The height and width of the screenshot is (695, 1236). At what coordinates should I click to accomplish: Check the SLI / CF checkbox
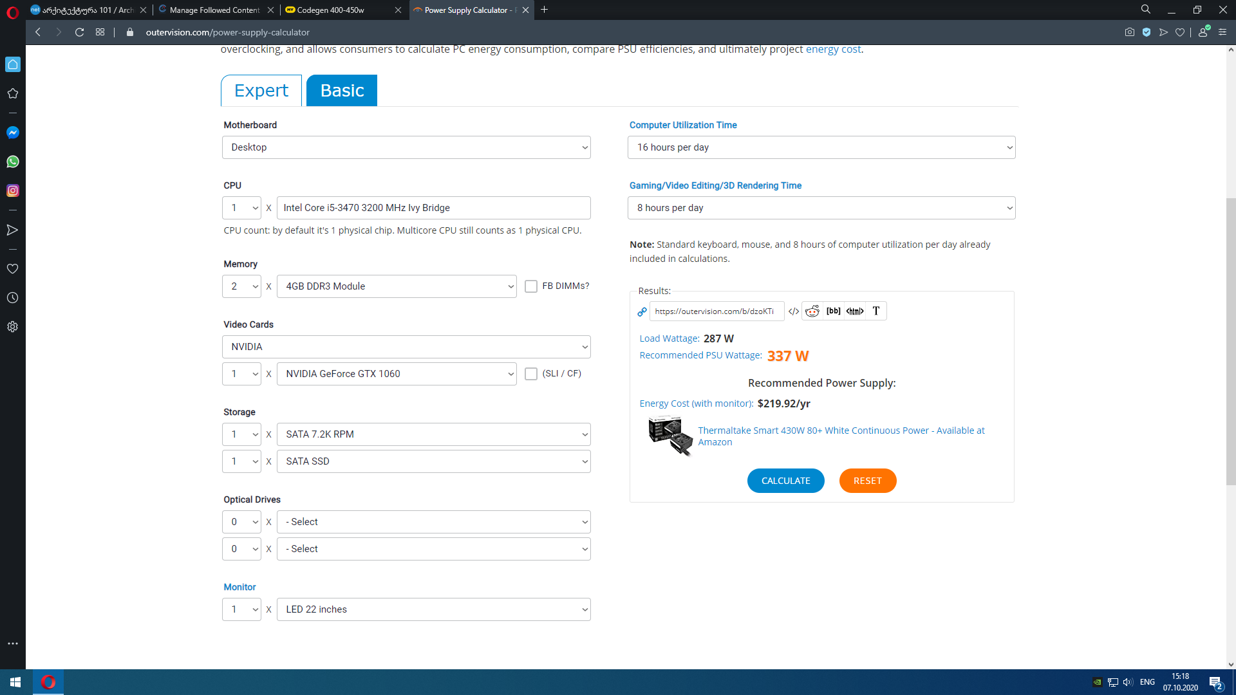tap(531, 374)
